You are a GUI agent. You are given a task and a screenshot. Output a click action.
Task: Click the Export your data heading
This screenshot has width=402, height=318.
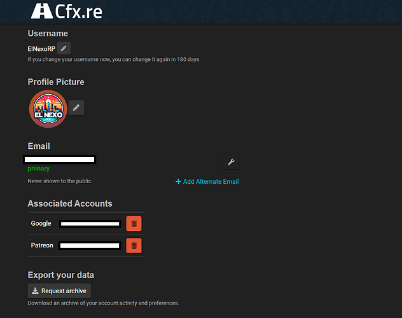(x=61, y=275)
